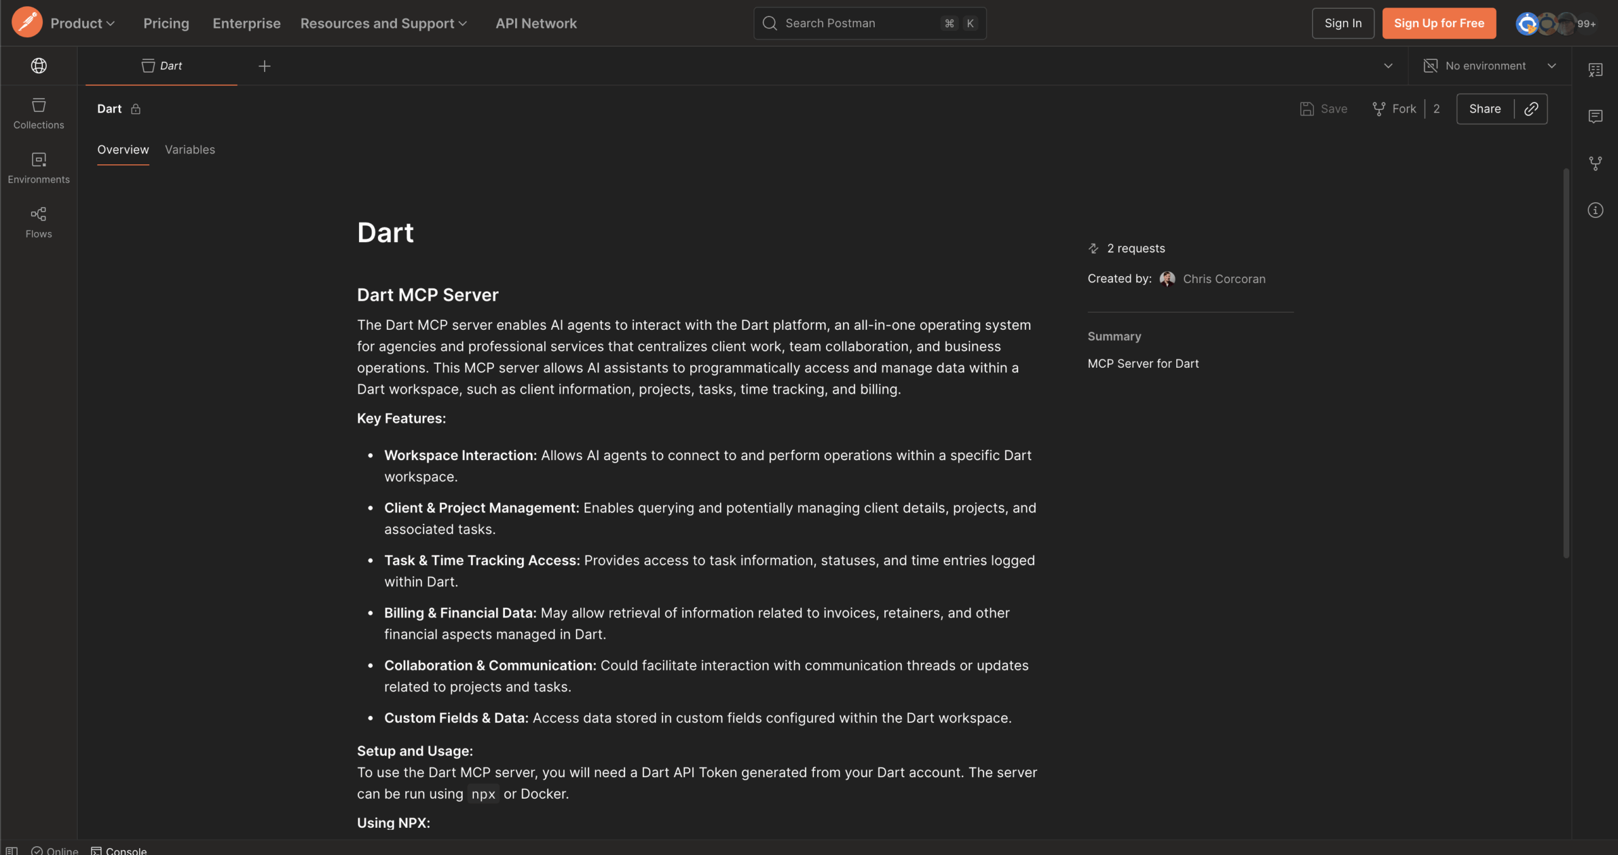Copy link with the chain icon
The image size is (1618, 855).
(x=1531, y=109)
